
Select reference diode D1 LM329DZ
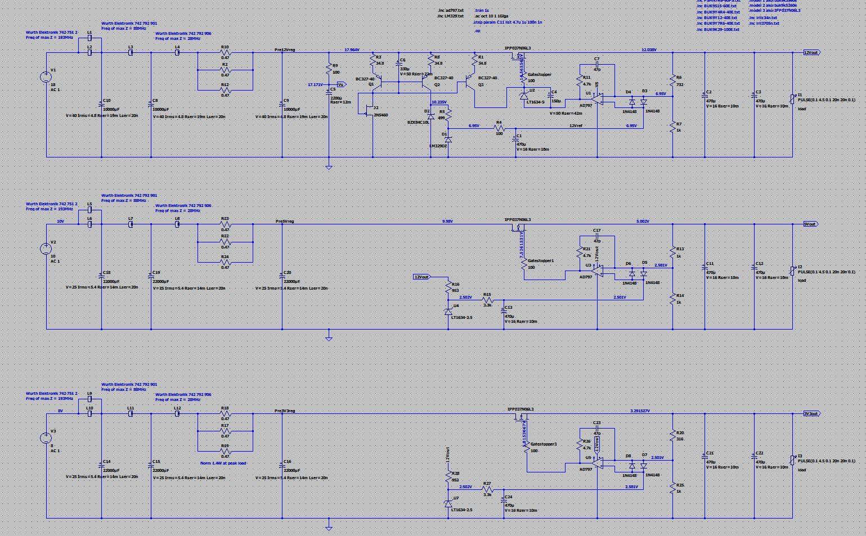(x=448, y=139)
